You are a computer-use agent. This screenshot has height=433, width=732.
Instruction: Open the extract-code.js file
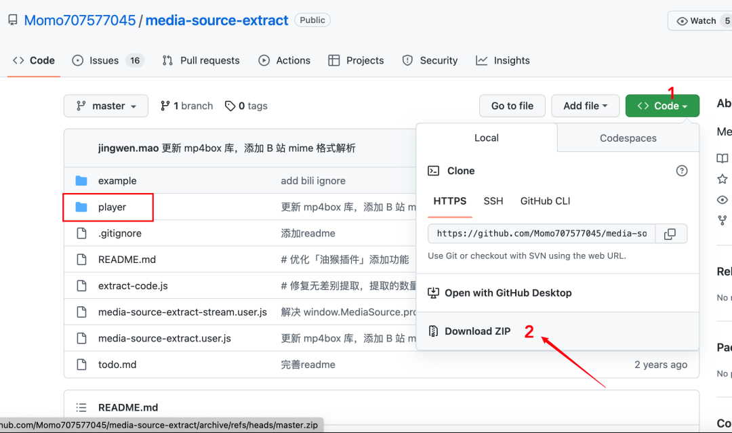[133, 285]
